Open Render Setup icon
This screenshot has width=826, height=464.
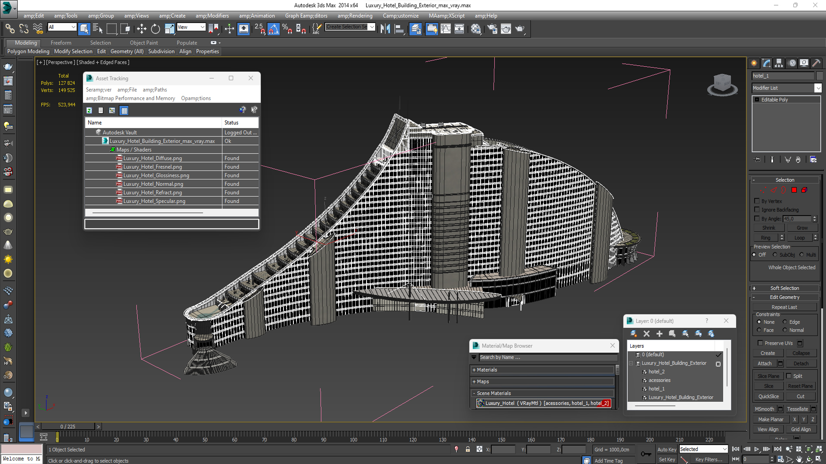492,29
